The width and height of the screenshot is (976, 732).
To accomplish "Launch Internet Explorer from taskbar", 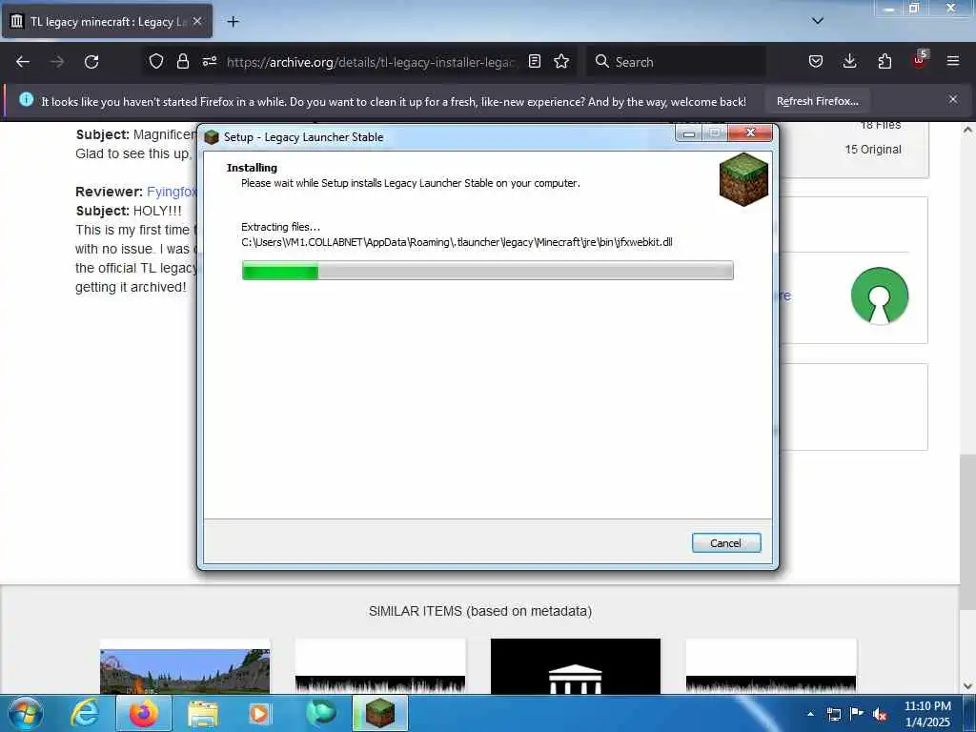I will (x=85, y=713).
